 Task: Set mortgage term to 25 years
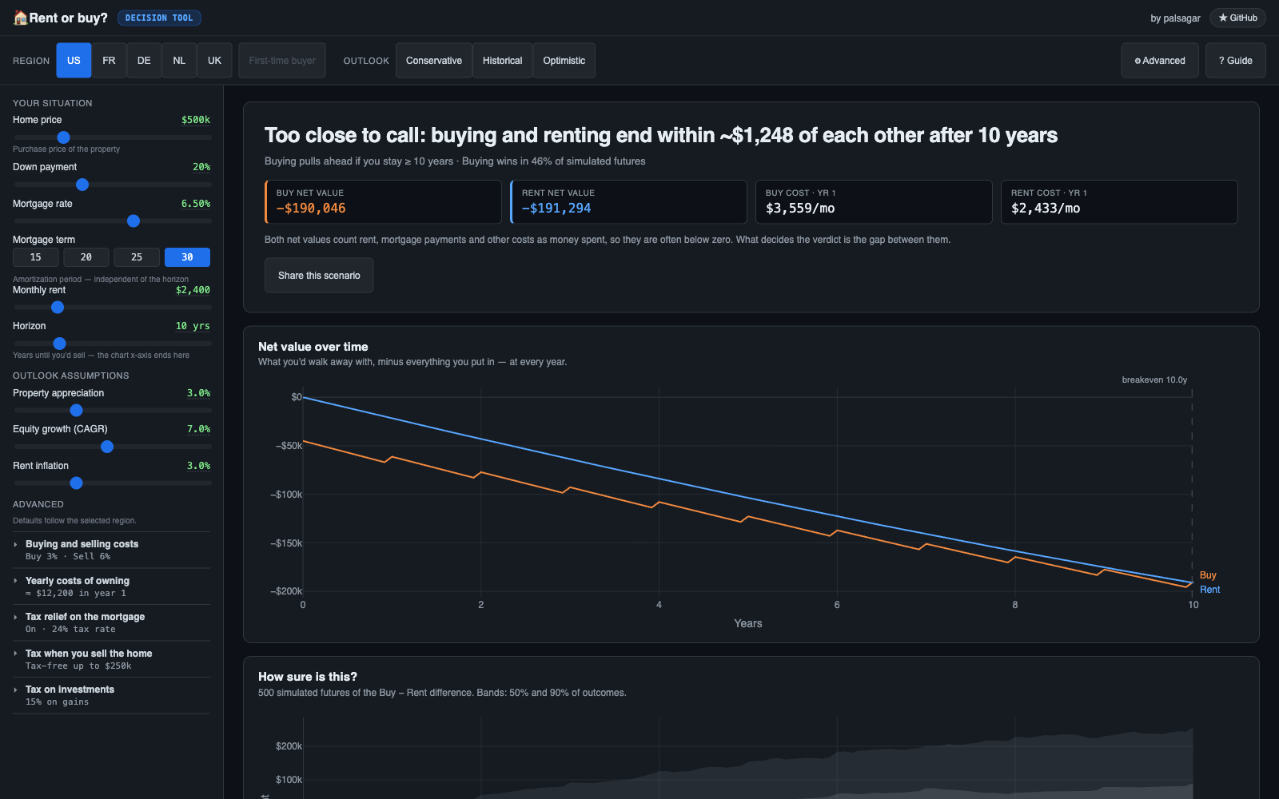click(x=137, y=257)
